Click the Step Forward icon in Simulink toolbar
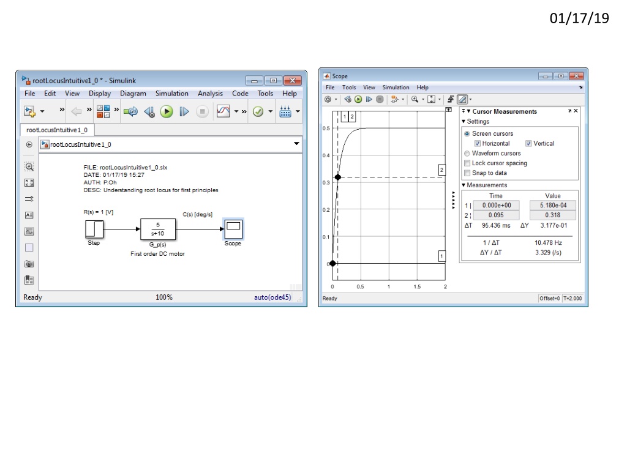 click(184, 111)
